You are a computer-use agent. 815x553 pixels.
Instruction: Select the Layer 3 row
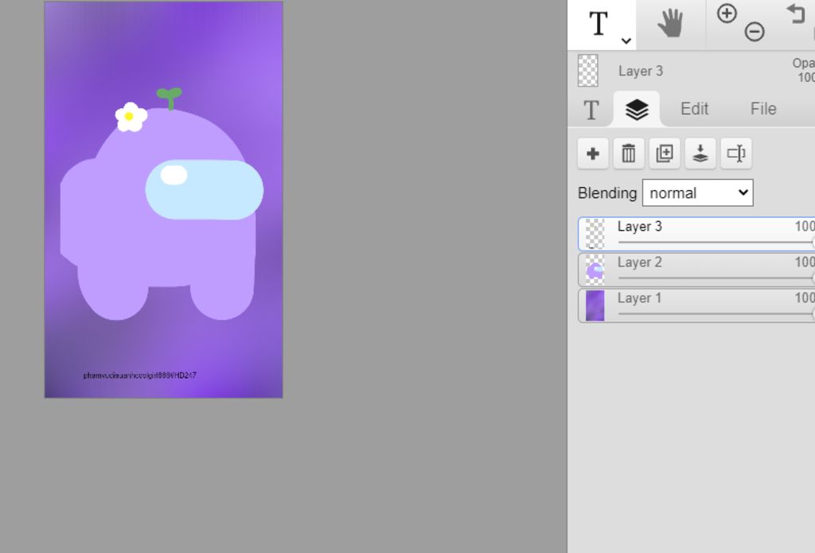(x=696, y=234)
